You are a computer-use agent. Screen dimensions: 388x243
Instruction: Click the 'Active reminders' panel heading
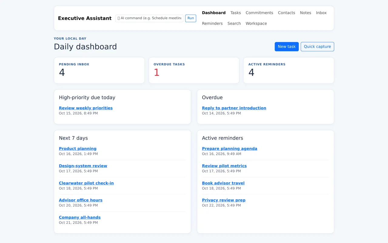[x=222, y=138]
